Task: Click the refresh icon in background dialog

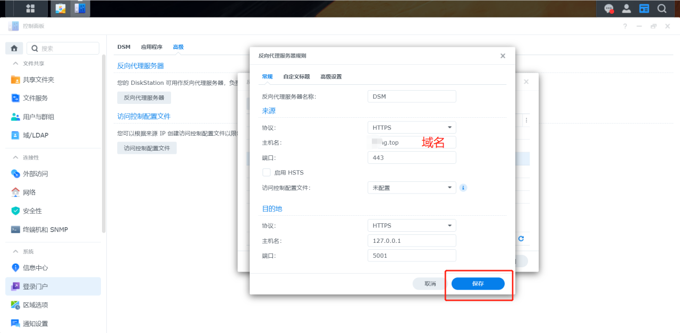Action: pyautogui.click(x=521, y=239)
